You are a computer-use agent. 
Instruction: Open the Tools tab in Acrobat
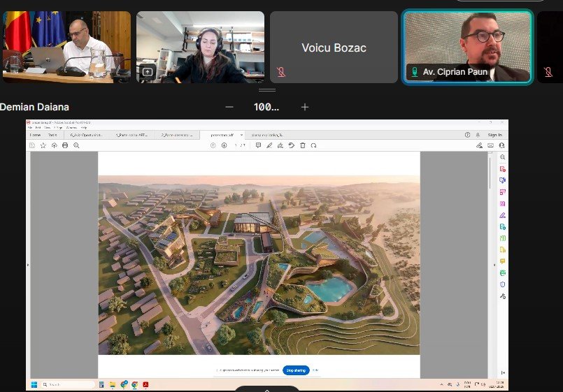pos(52,135)
